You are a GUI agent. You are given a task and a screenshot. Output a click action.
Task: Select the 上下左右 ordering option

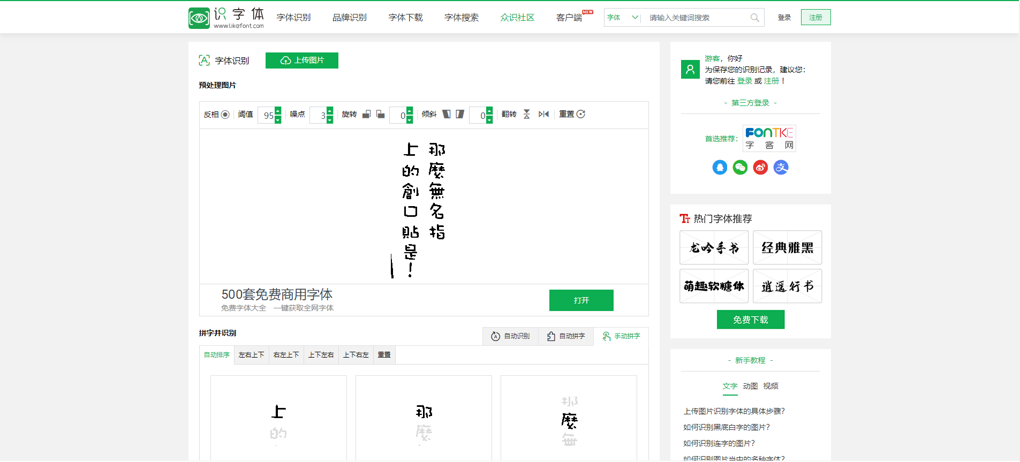[321, 355]
